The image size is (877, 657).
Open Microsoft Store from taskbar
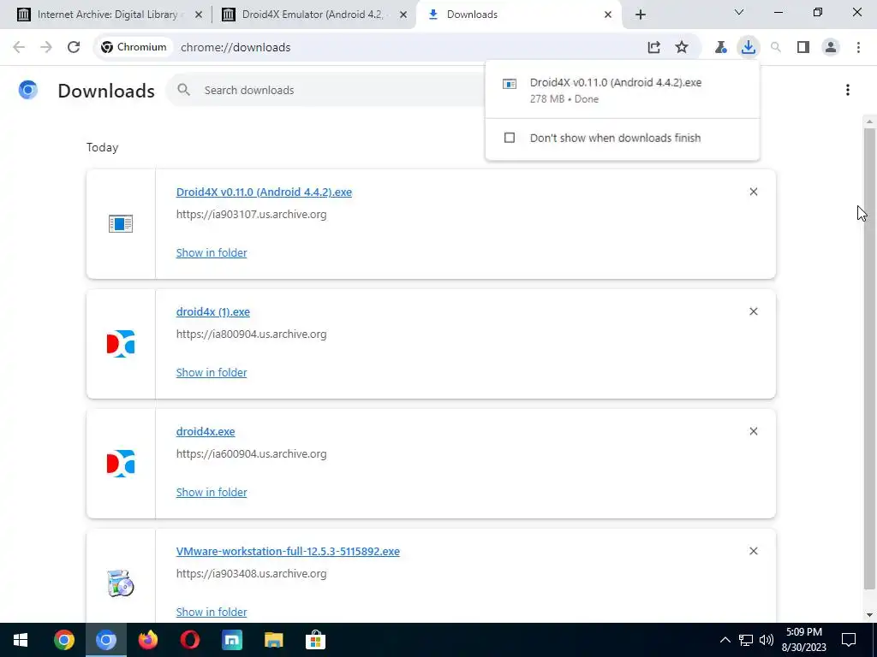coord(315,640)
